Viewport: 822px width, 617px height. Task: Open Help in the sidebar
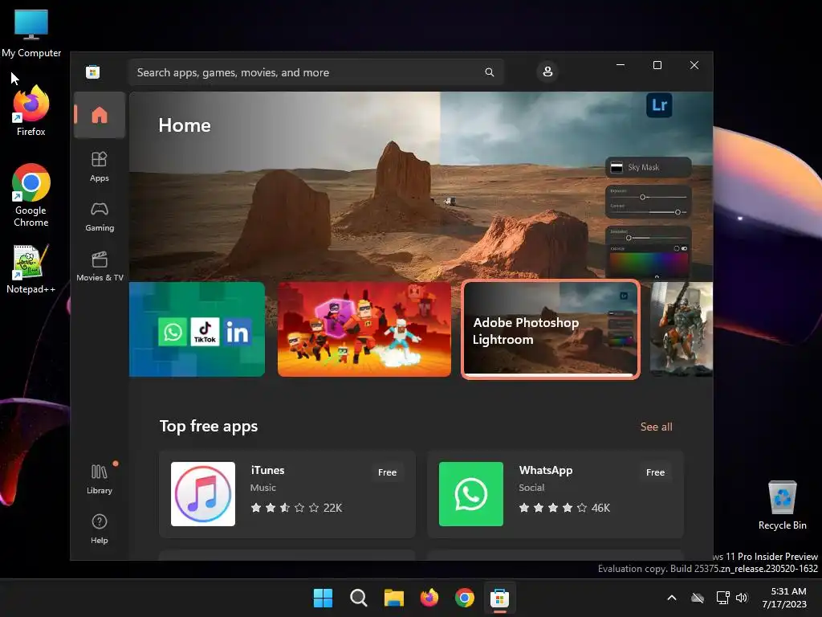click(x=99, y=529)
